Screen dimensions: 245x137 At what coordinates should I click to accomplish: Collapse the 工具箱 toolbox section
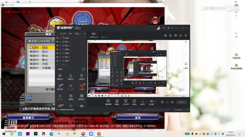(83, 69)
